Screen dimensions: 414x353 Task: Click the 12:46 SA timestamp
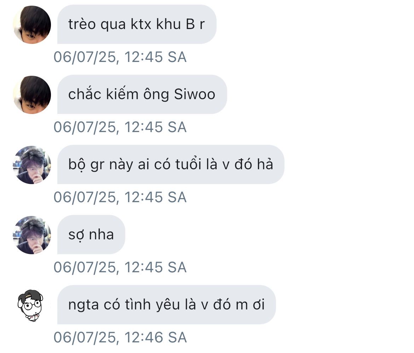coord(120,337)
